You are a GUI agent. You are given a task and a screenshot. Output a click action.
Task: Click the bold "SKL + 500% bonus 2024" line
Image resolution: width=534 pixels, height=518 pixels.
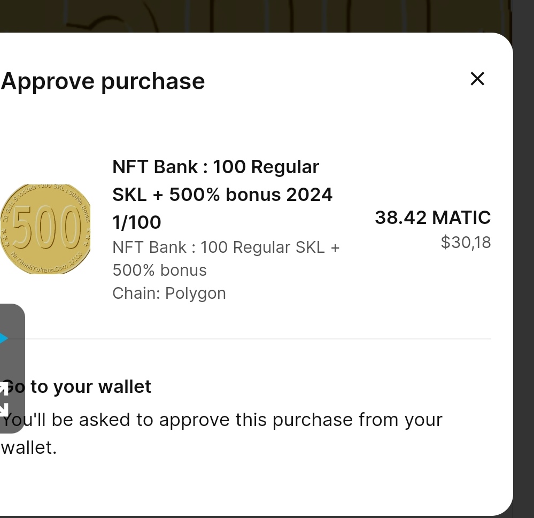[x=222, y=195]
